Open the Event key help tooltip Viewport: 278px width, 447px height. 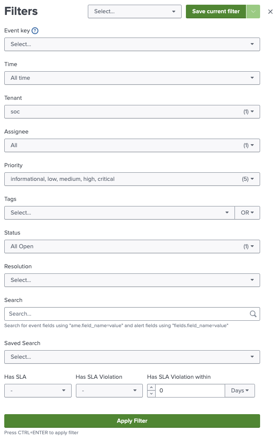point(34,31)
